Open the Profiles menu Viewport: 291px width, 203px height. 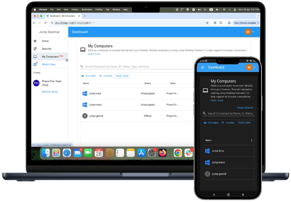pos(99,10)
